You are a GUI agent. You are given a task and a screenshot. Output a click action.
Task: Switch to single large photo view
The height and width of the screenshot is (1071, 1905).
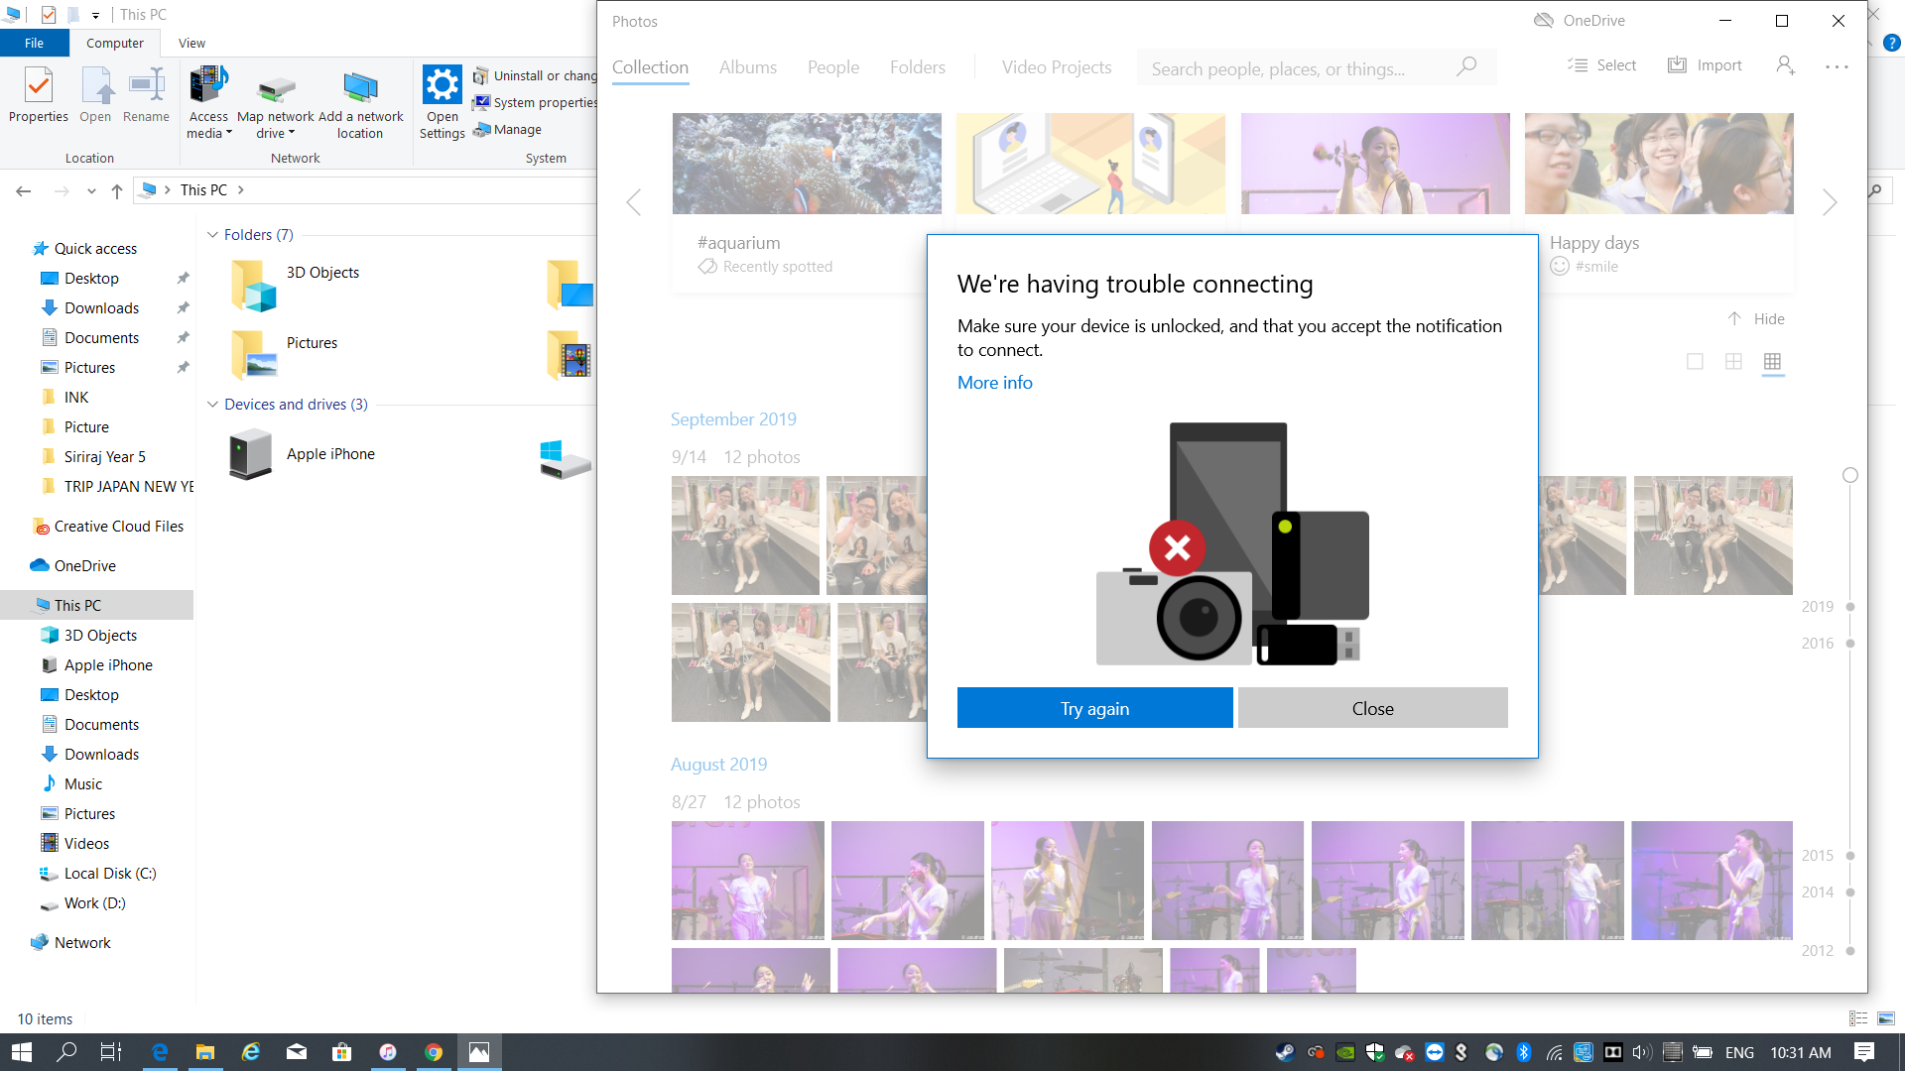tap(1695, 362)
